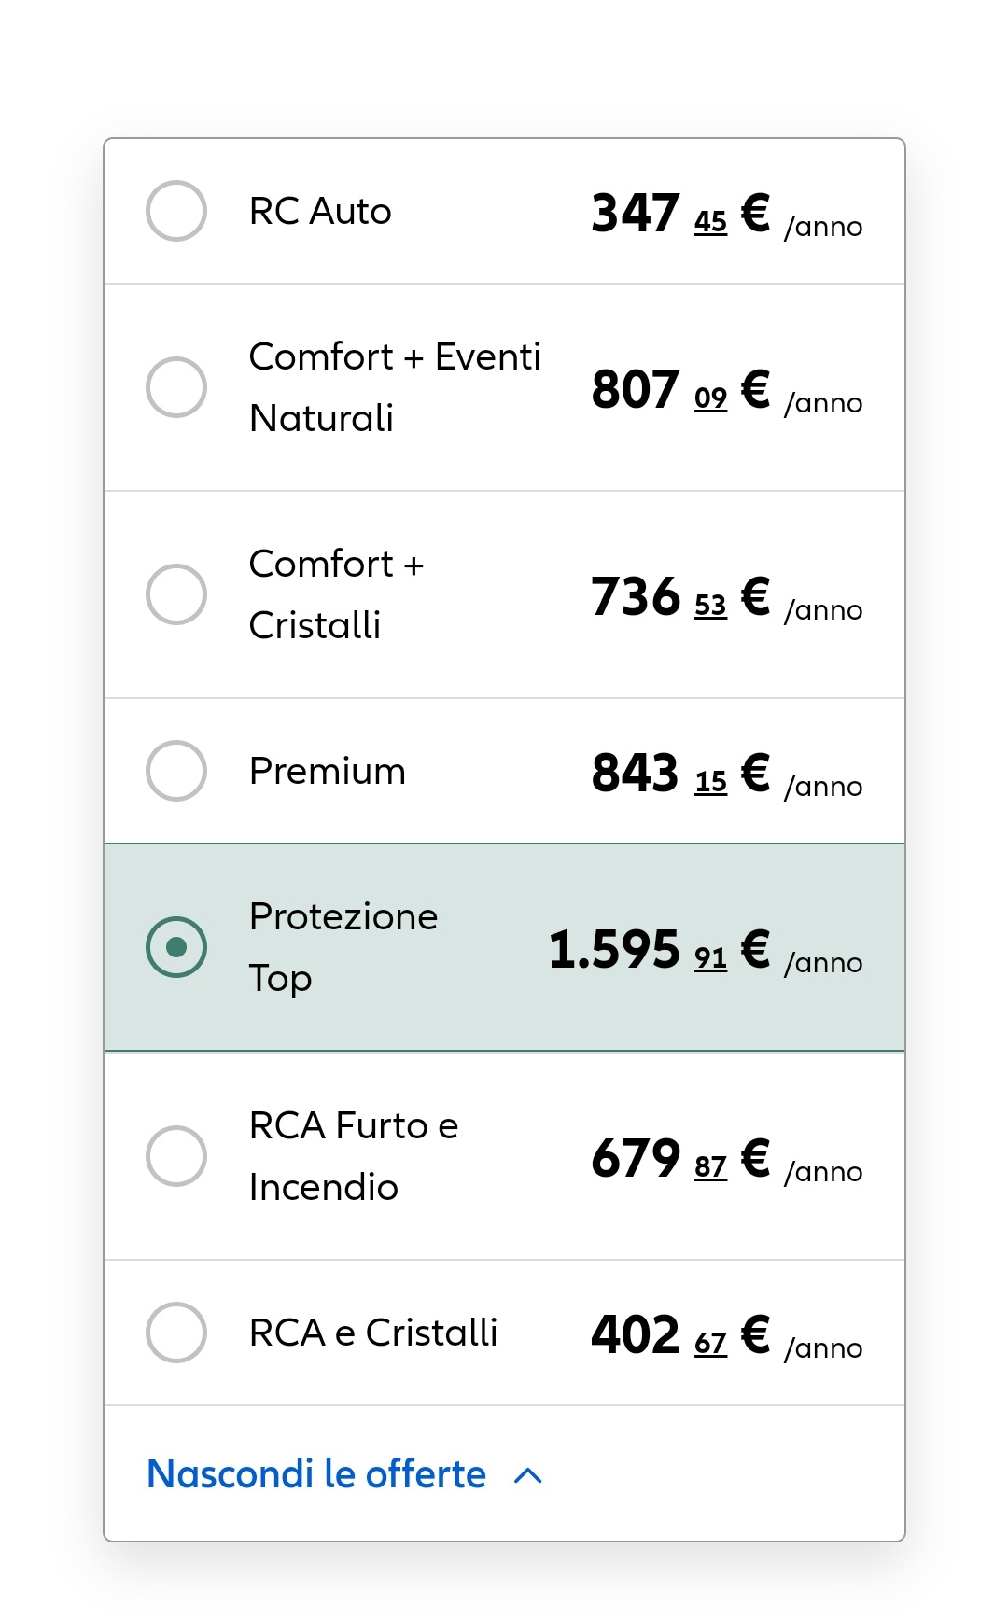This screenshot has width=1008, height=1619.
Task: Click the Premium plan label
Action: point(328,772)
